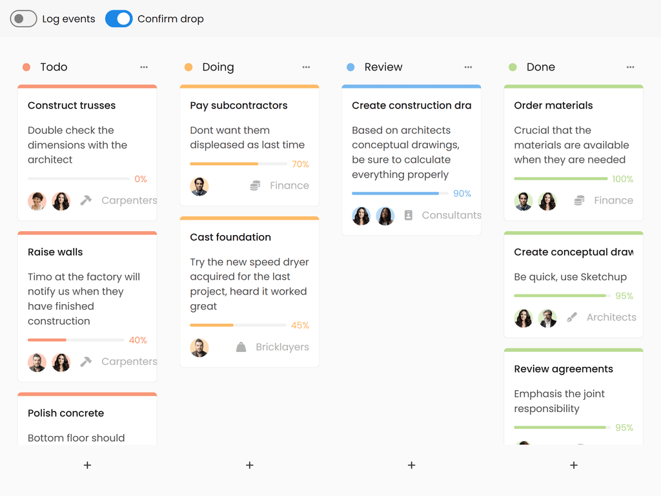Open Doing column ellipsis menu
661x496 pixels.
(306, 67)
